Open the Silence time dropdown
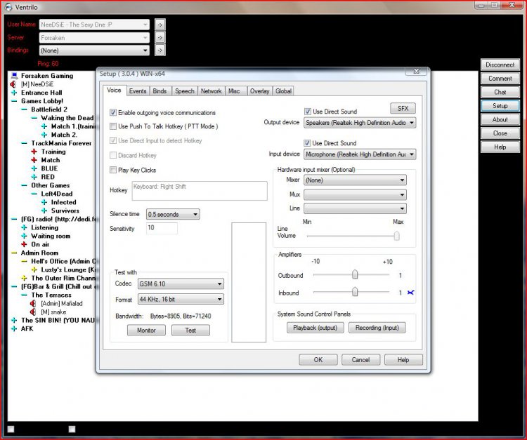Screen dimensions: 527x440 click(173, 214)
